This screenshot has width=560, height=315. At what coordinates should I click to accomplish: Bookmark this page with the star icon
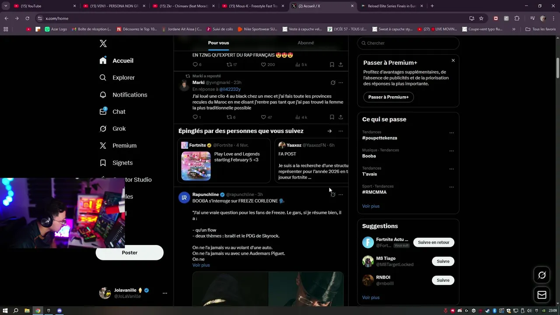click(481, 18)
